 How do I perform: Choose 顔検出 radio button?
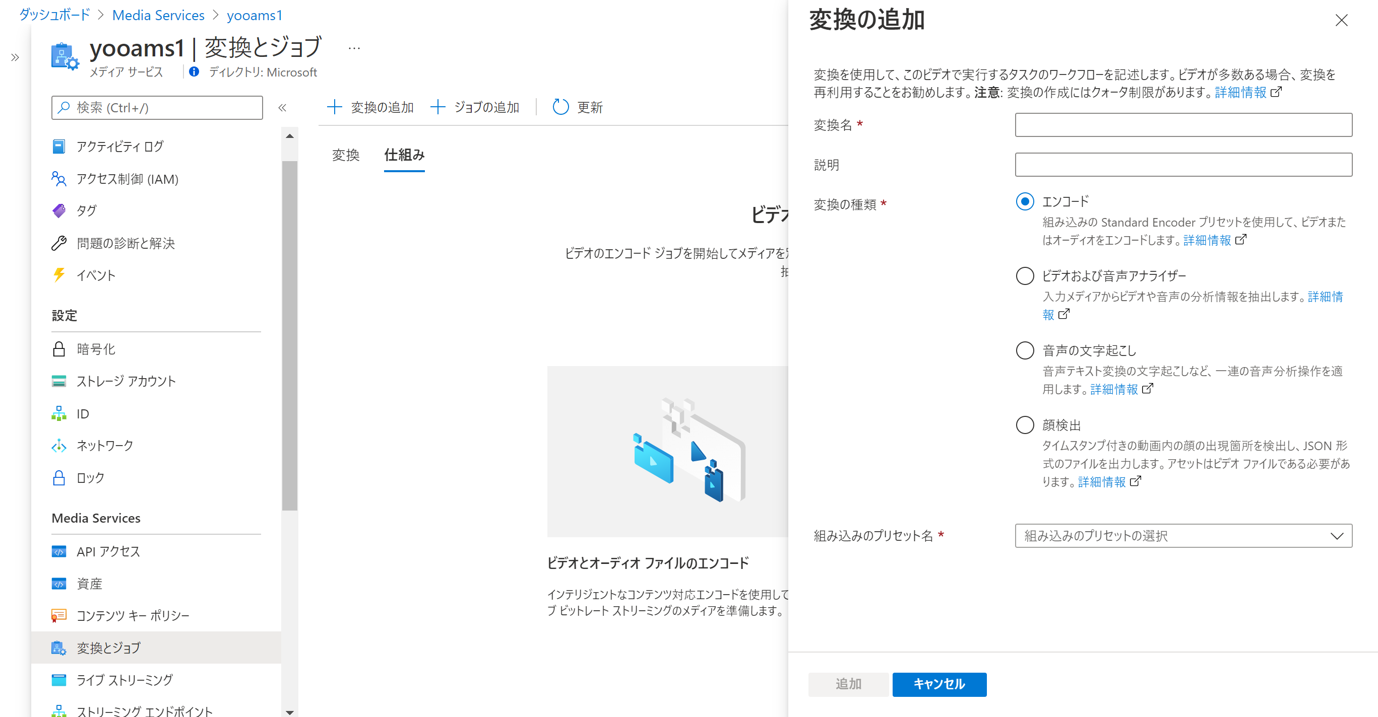(x=1024, y=425)
